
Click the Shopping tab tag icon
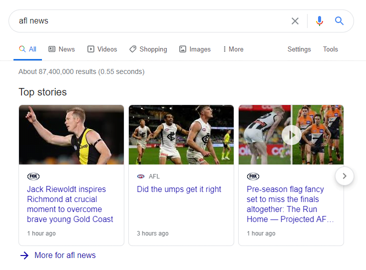pyautogui.click(x=133, y=49)
